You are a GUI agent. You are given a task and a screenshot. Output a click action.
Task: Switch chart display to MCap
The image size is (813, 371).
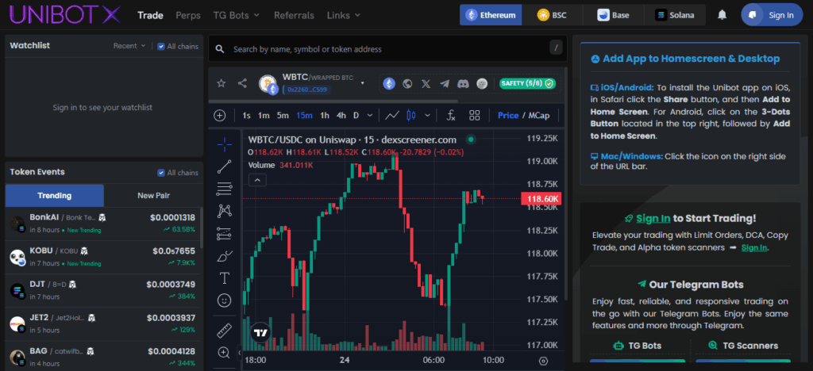539,116
